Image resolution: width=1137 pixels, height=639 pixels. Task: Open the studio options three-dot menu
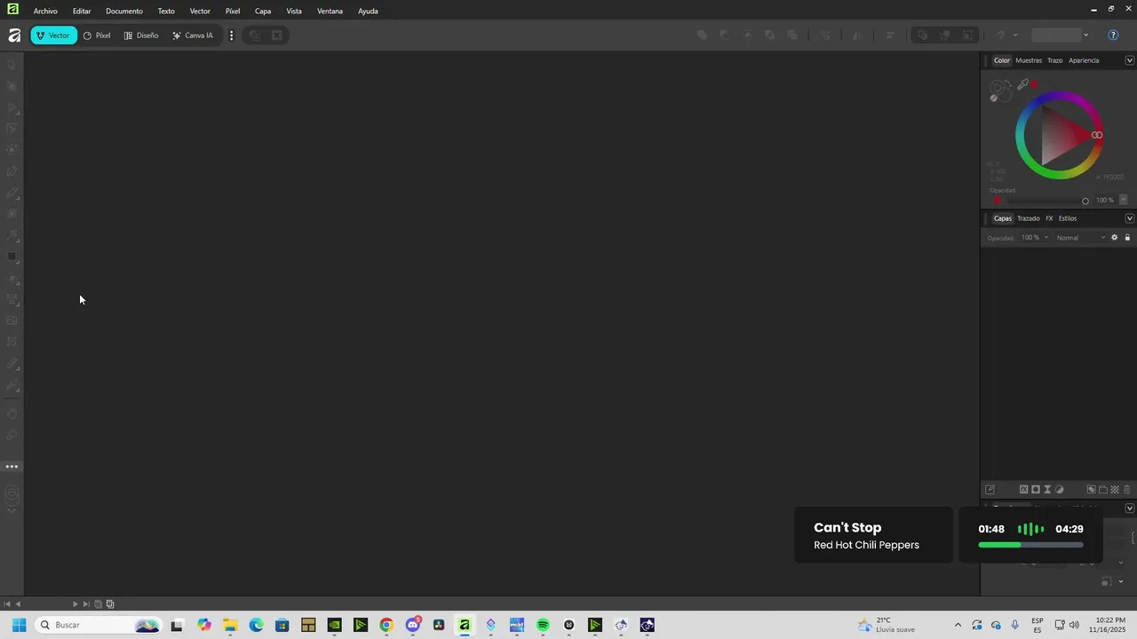[231, 35]
